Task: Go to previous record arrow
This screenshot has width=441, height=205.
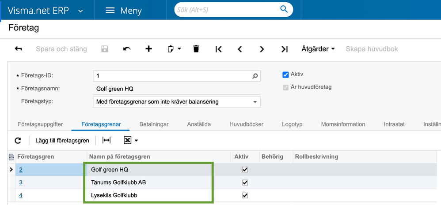Action: tap(240, 49)
